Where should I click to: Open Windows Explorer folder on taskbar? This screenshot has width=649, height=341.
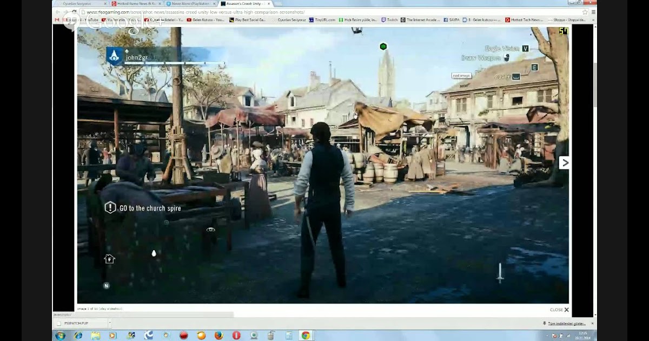[96, 335]
